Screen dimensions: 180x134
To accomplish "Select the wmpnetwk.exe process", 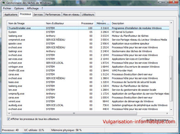I will pos(17,40).
